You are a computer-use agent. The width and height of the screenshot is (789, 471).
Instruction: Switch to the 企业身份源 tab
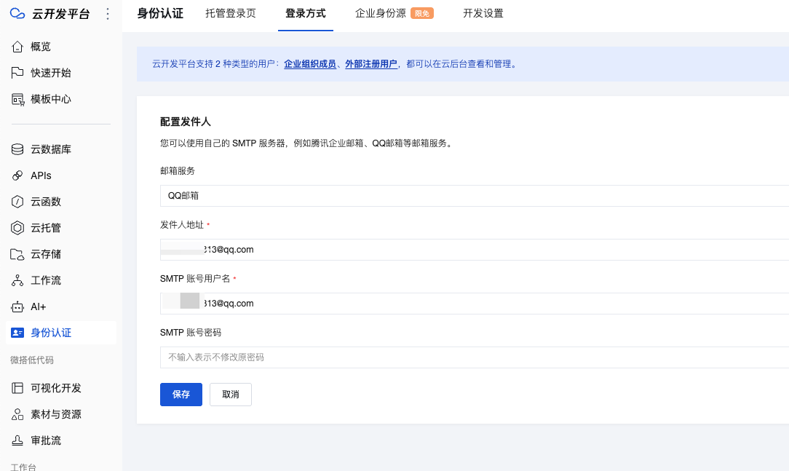pos(380,13)
